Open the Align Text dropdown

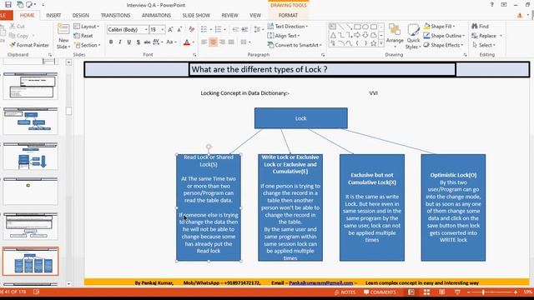[284, 35]
